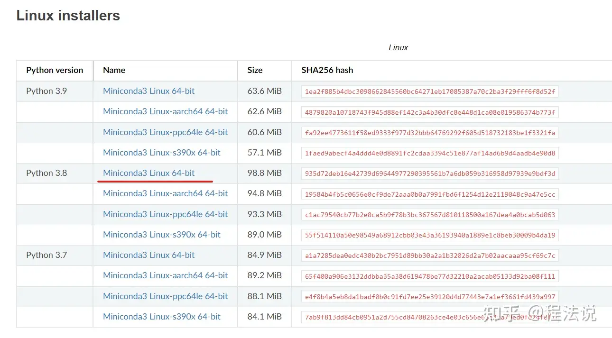Open Miniconda3 Linux-aarch64 64-bit link sized 94.8 MiB
Image resolution: width=612 pixels, height=338 pixels.
tap(166, 193)
